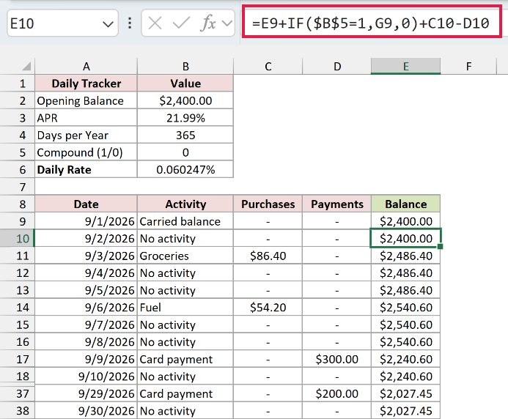Screen dimensions: 508x419
Task: Select column D header
Action: point(337,67)
